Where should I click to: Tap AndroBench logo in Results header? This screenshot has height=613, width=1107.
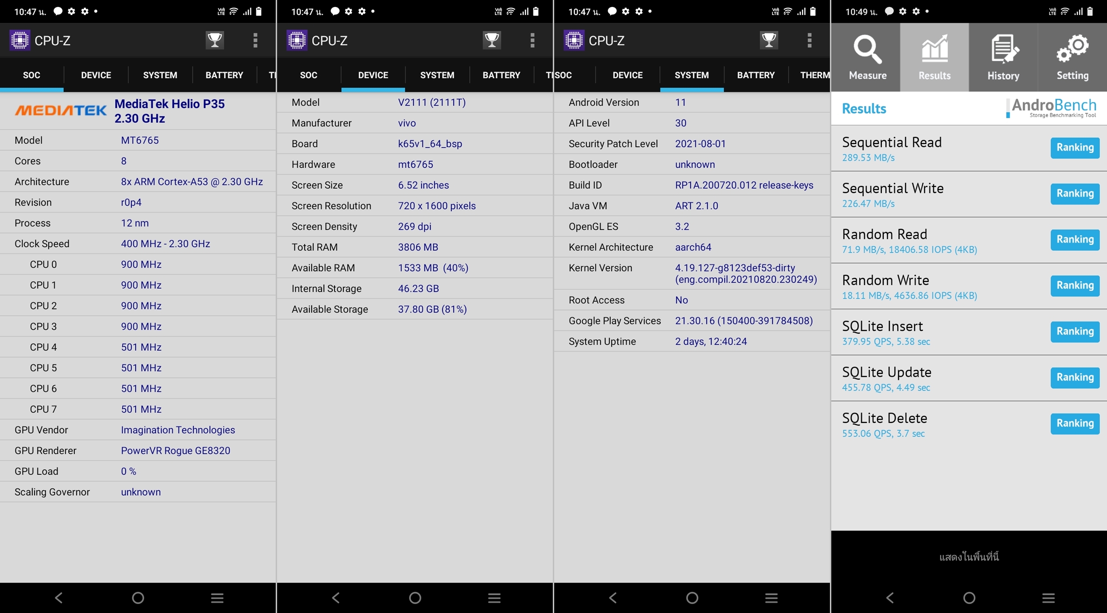coord(1051,108)
